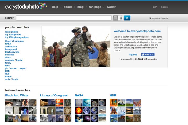
Task: View top 1000 photographers
Action: coord(17,37)
